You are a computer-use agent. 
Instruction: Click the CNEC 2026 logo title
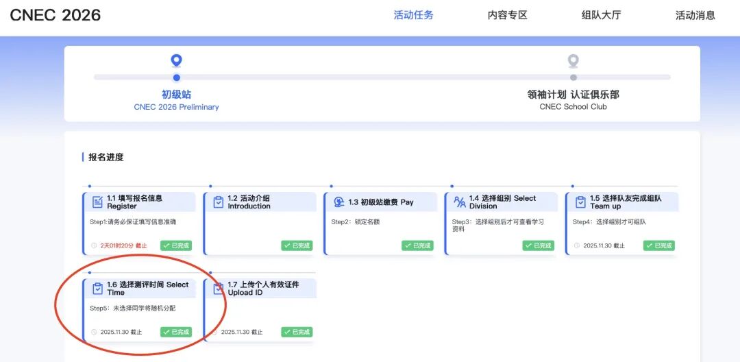(56, 15)
